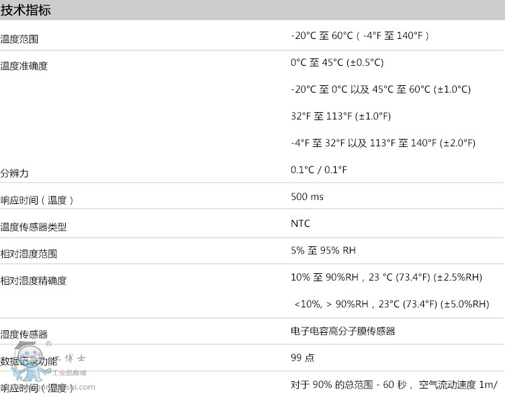Select the 温度传感器类型 label
Viewport: 505px width, 400px height.
point(34,227)
